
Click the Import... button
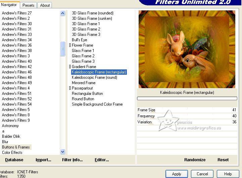43,160
